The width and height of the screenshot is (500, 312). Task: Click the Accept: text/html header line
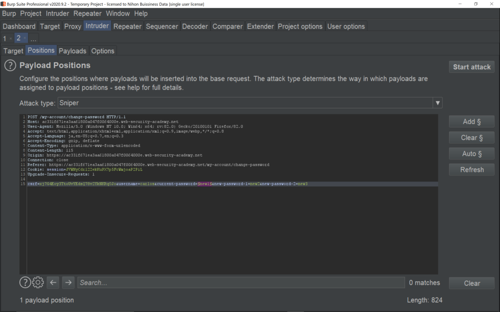[x=125, y=131]
